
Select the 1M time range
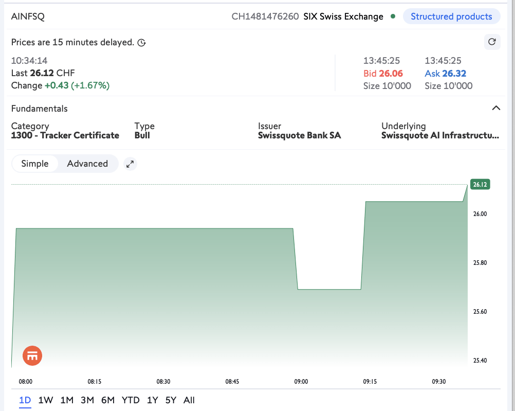pyautogui.click(x=67, y=400)
